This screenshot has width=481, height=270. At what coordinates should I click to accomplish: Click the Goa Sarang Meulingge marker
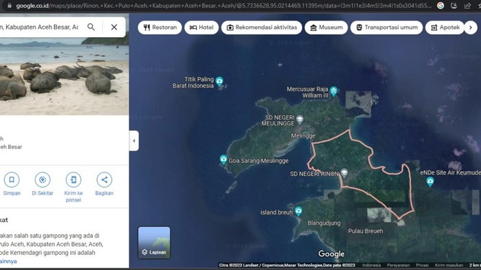pyautogui.click(x=223, y=159)
